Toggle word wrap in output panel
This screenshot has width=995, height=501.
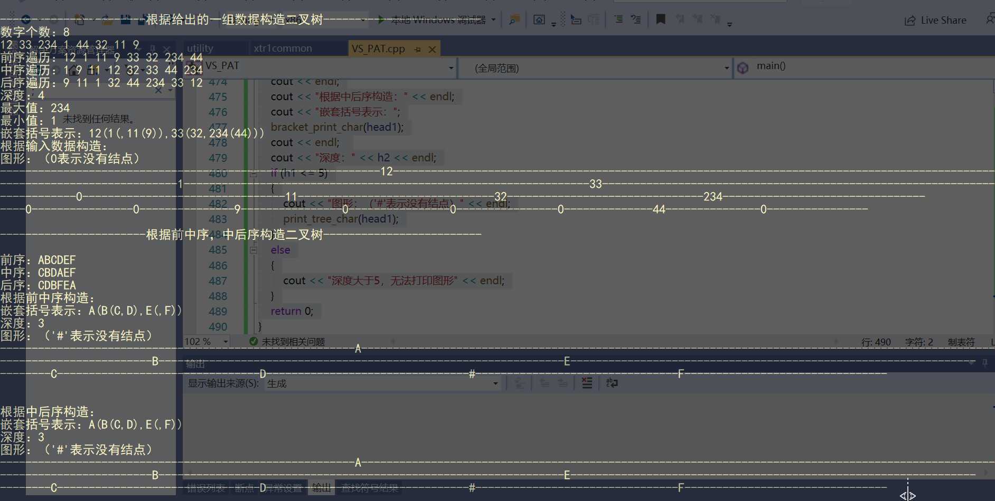[612, 383]
